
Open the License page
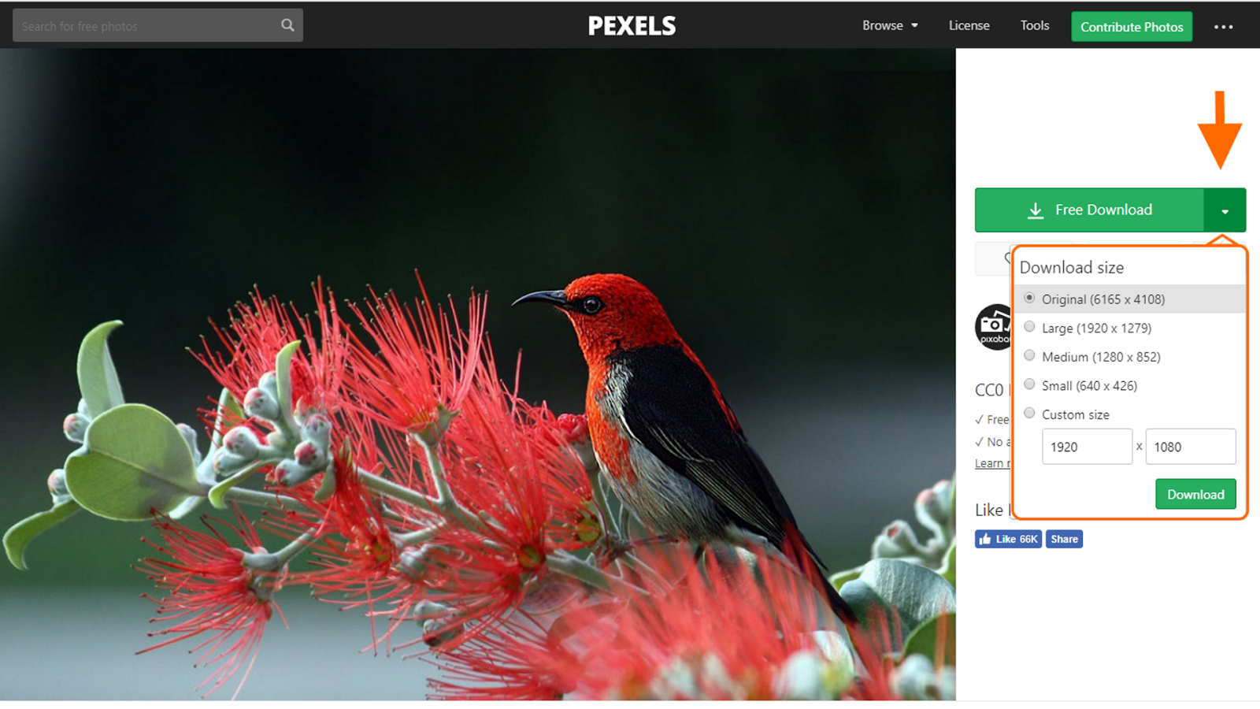tap(969, 25)
